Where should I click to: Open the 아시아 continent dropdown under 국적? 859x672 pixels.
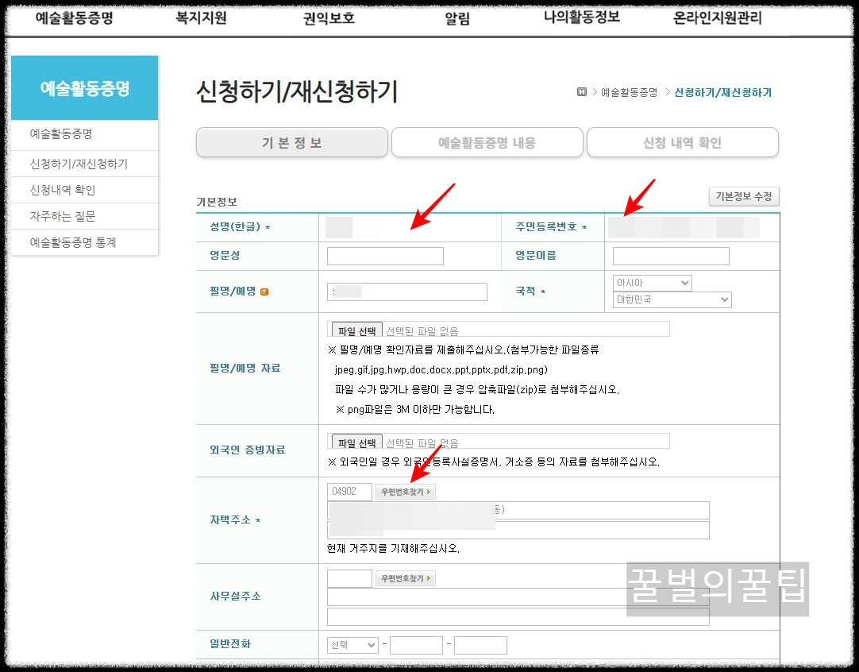tap(652, 282)
